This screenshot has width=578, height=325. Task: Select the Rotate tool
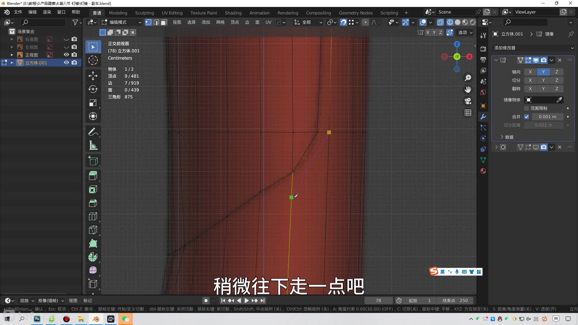pyautogui.click(x=93, y=89)
